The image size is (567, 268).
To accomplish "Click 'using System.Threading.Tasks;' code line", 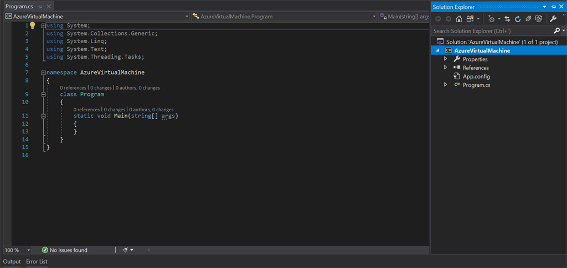I will (95, 57).
